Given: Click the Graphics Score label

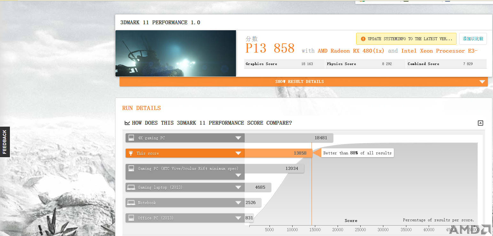Looking at the screenshot, I should point(261,64).
